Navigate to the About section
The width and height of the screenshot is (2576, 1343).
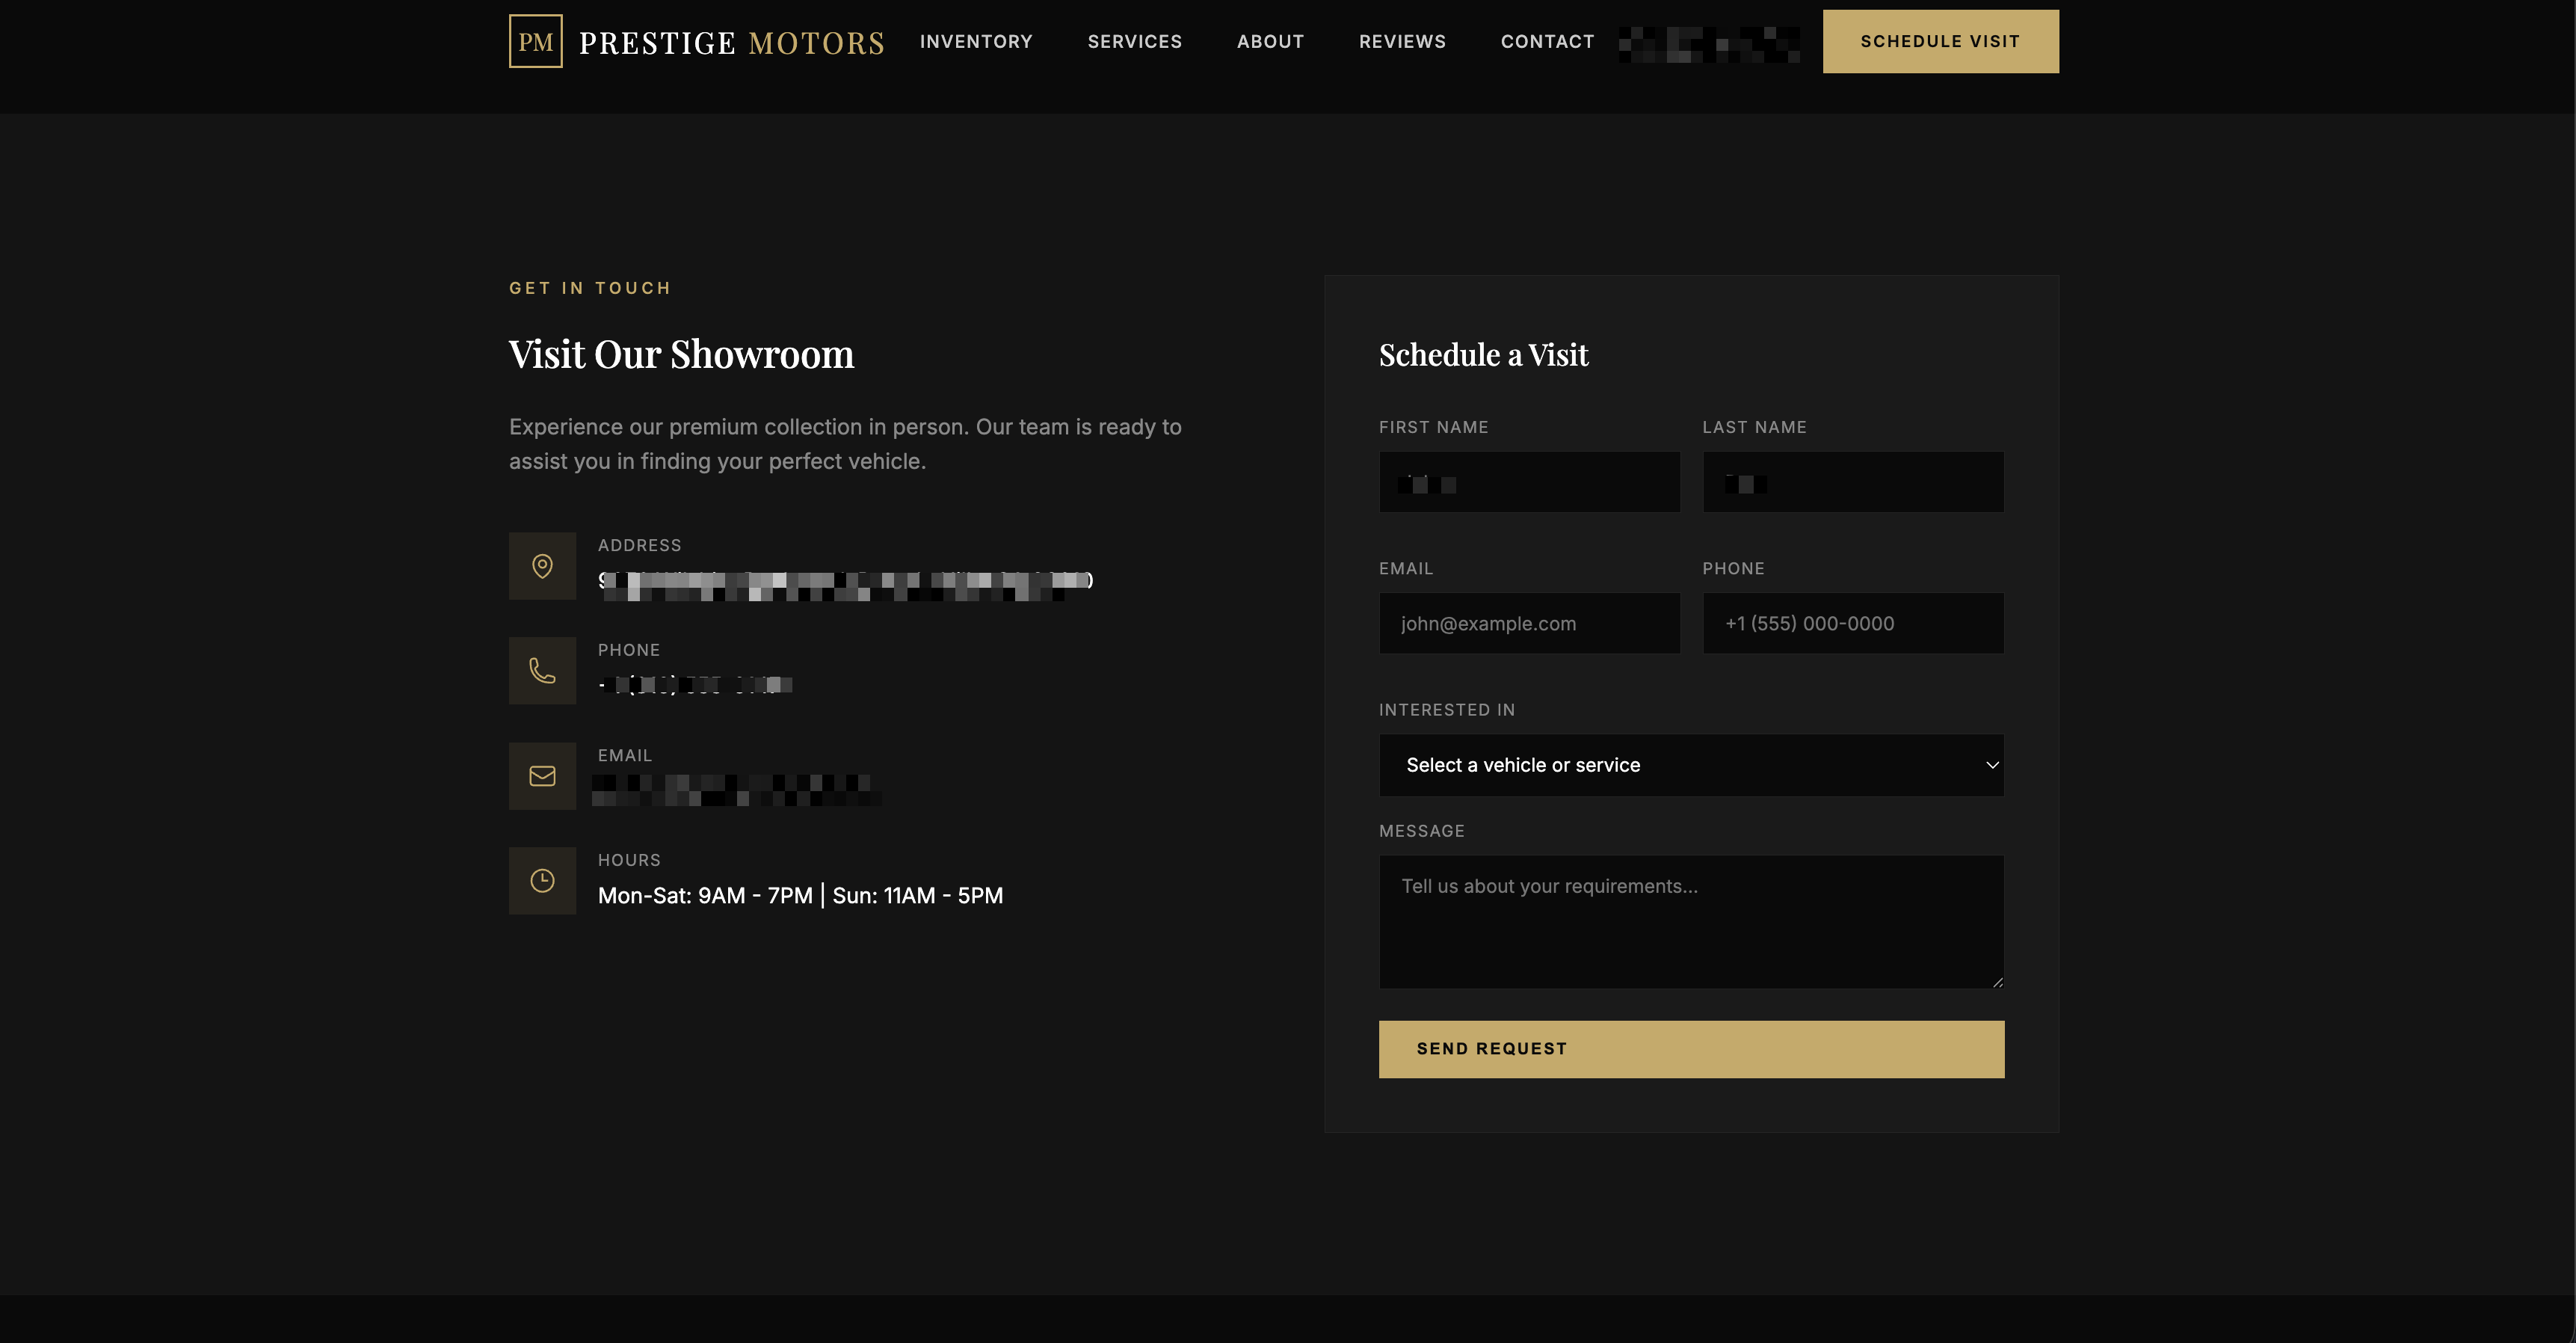coord(1270,42)
